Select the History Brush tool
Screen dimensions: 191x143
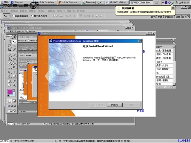(14, 59)
